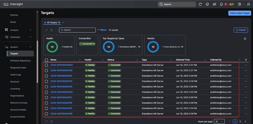Expand the Analyze sidebar section
Image resolution: width=253 pixels, height=124 pixels.
pyautogui.click(x=30, y=30)
